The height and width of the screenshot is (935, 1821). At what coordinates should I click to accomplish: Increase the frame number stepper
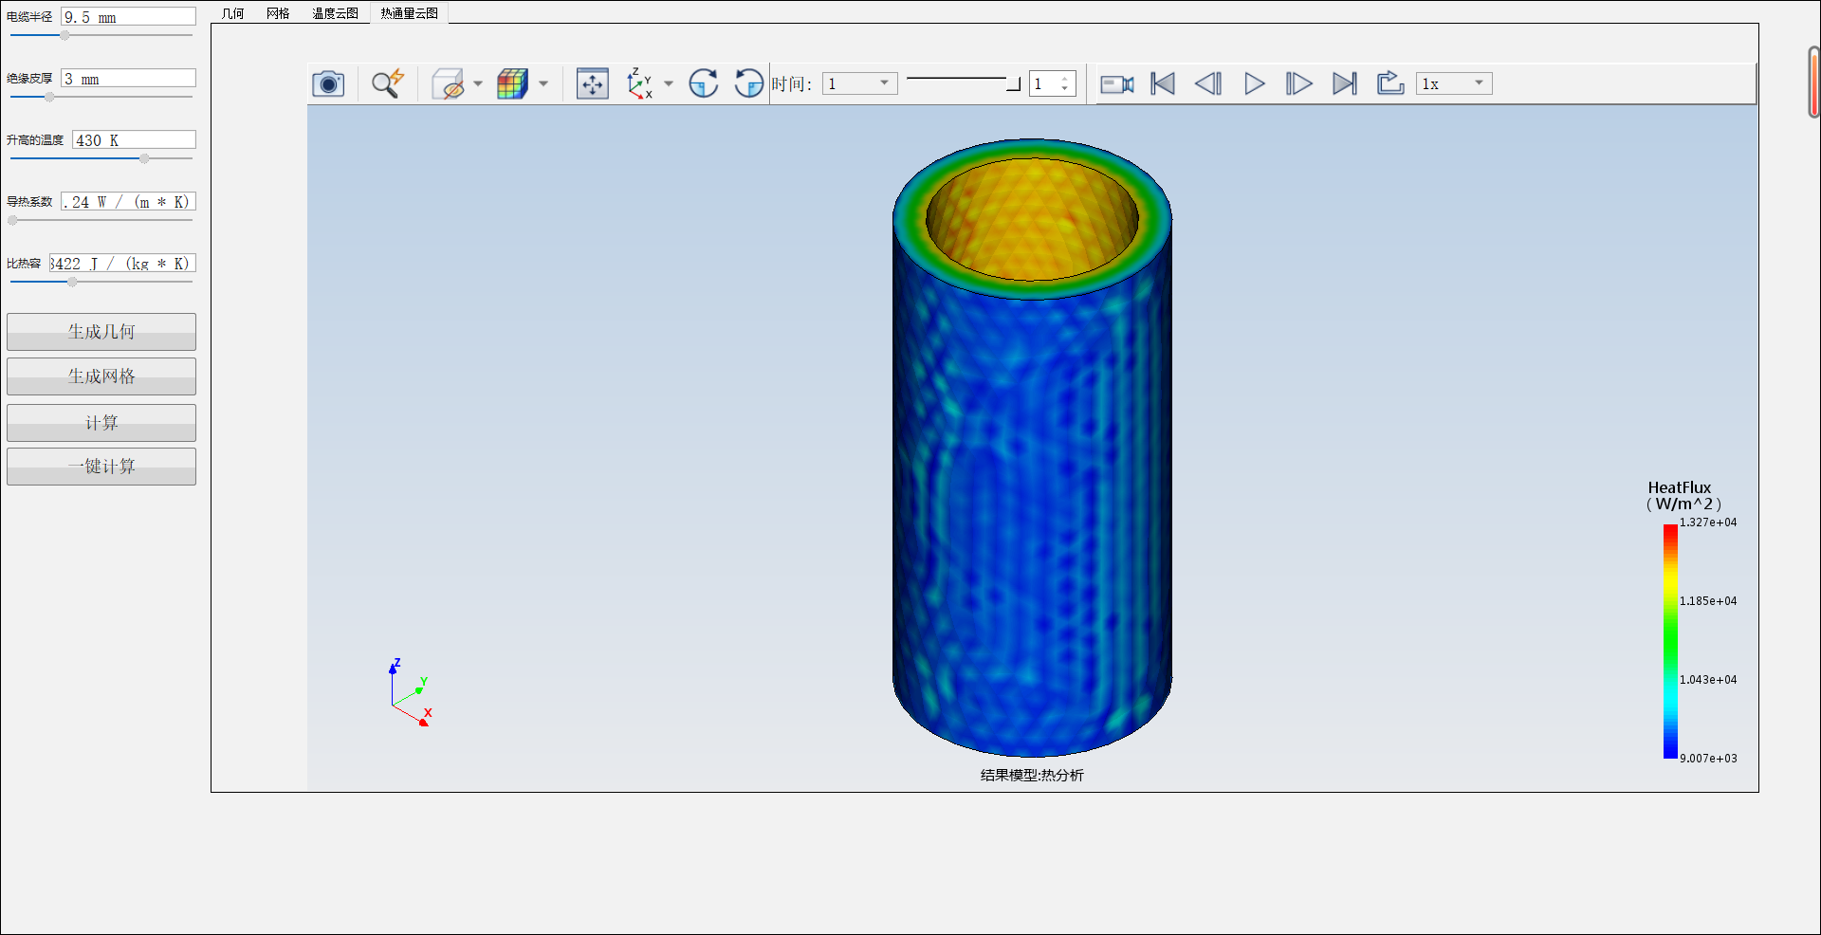tap(1065, 79)
